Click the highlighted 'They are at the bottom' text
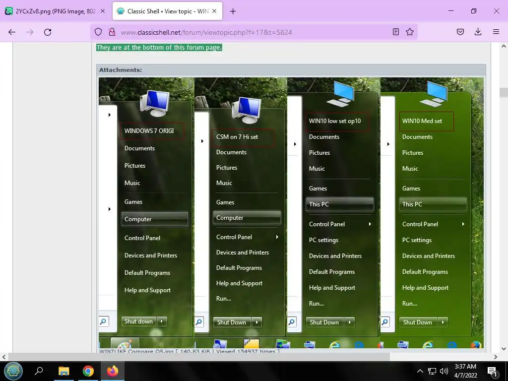This screenshot has height=381, width=508. pyautogui.click(x=159, y=47)
